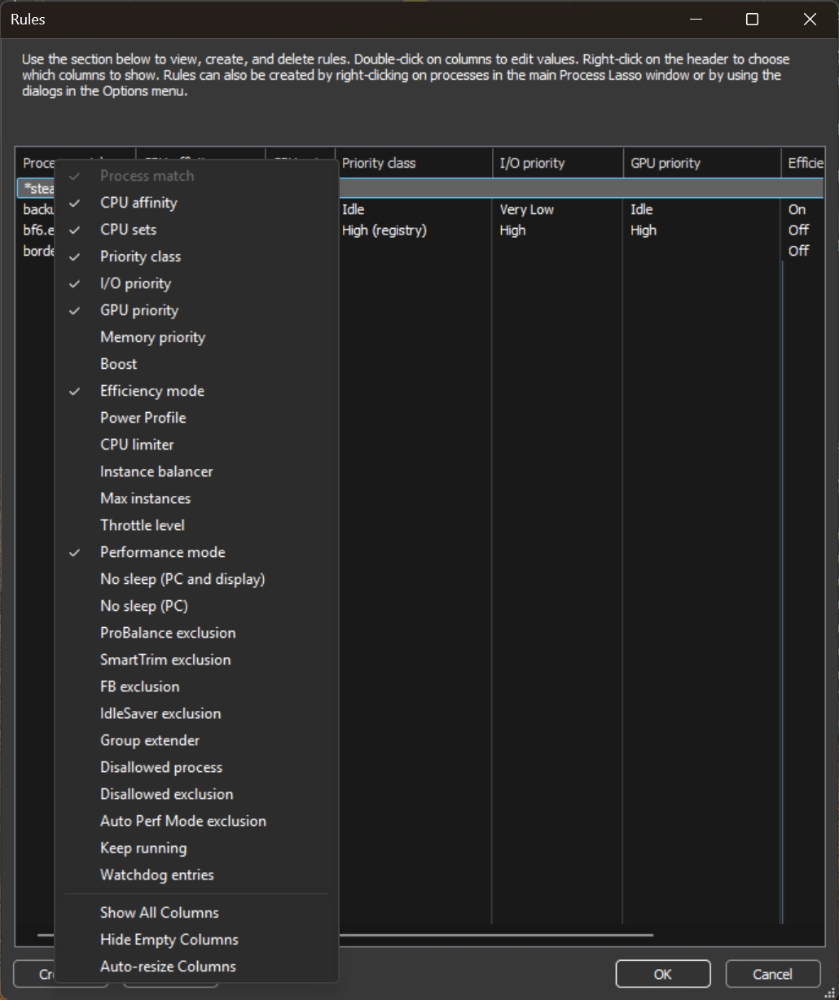Hide the GPU priority column
This screenshot has height=1000, width=839.
138,310
